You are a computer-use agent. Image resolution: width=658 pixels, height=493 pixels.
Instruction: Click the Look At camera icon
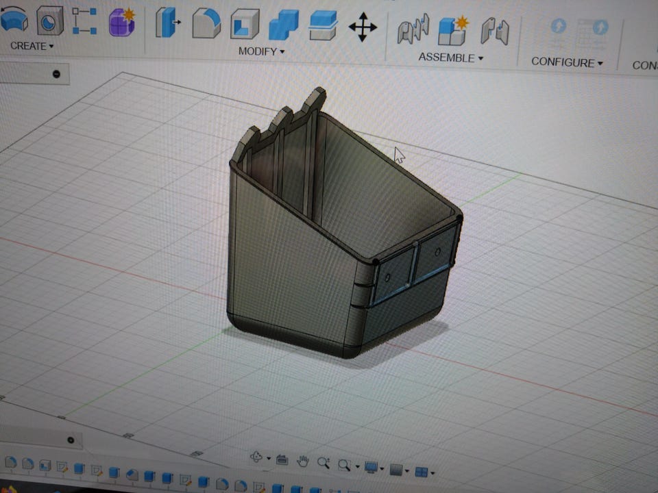(282, 460)
